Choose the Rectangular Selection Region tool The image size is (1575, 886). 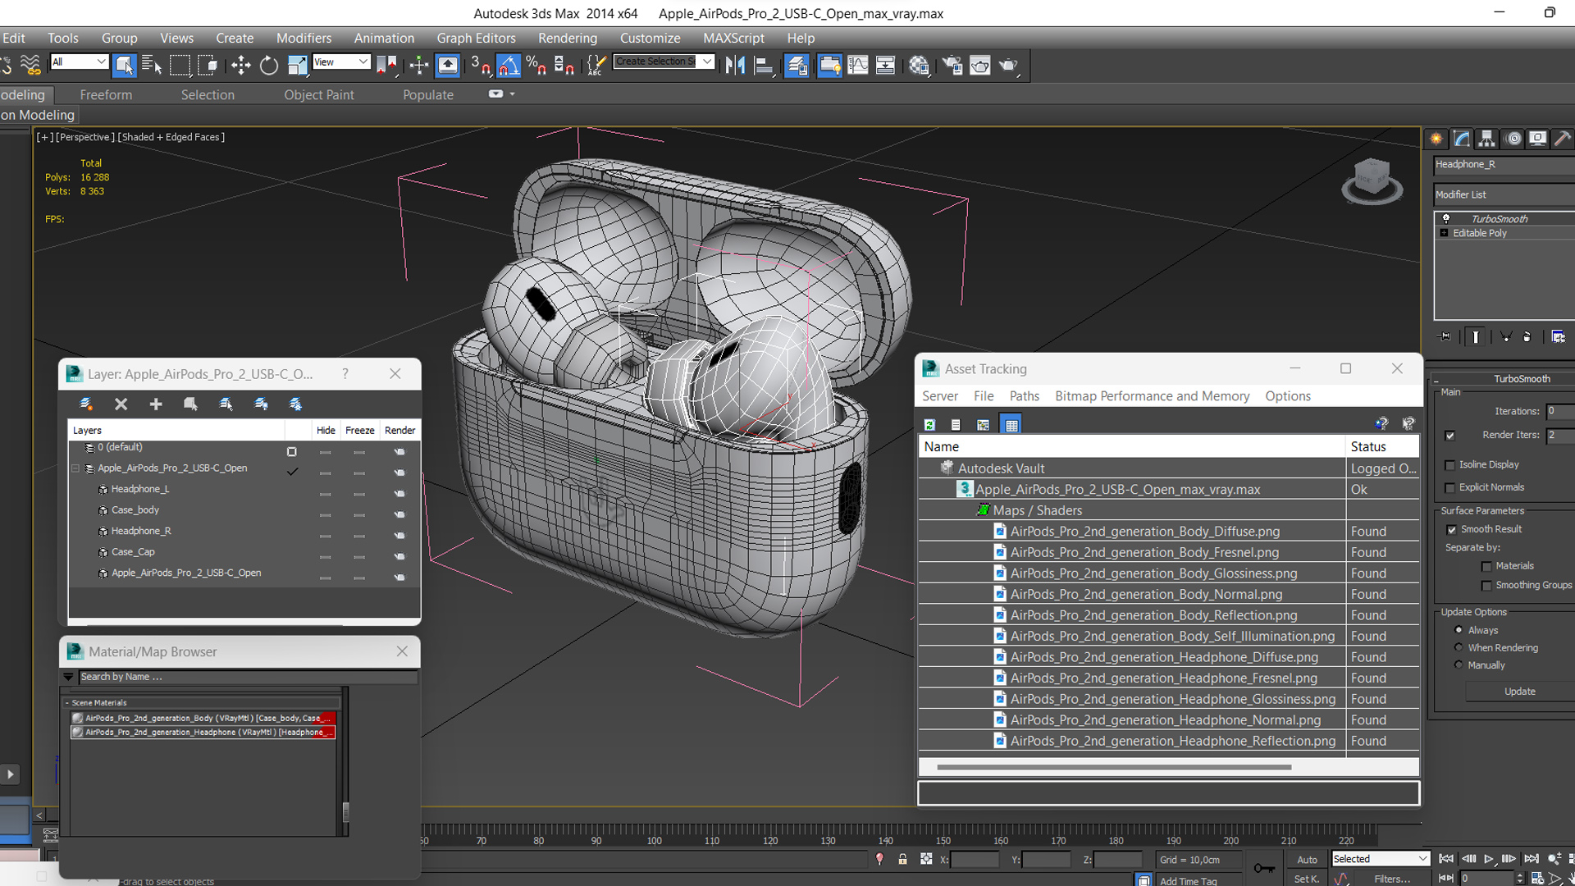tap(180, 65)
